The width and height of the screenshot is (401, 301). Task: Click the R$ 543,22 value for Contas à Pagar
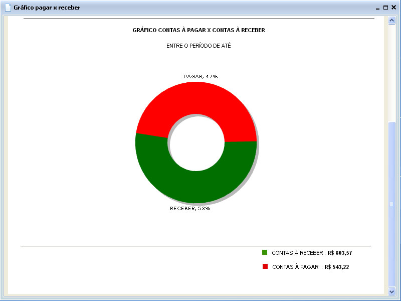tap(336, 267)
